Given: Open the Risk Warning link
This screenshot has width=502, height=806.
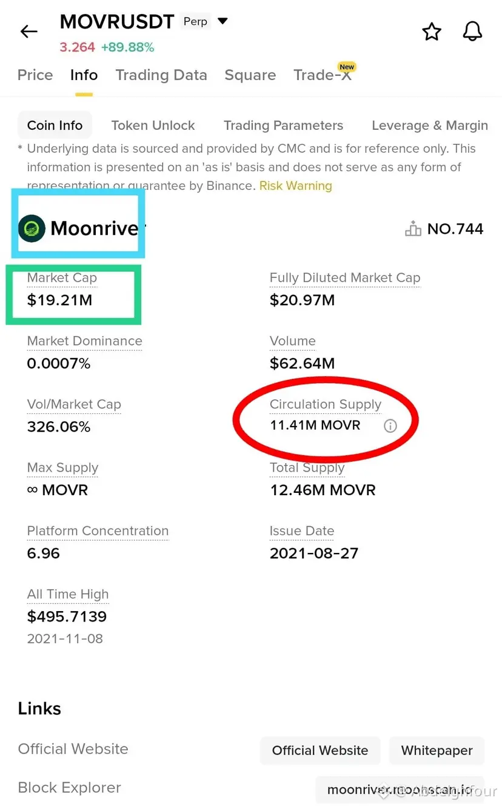Looking at the screenshot, I should [295, 186].
